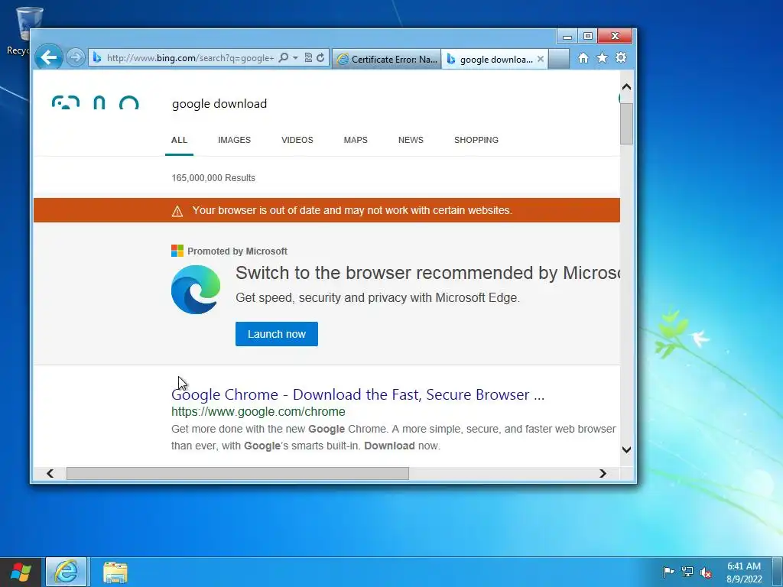Viewport: 783px width, 587px height.
Task: Go back using the browser Back arrow
Action: coord(48,57)
